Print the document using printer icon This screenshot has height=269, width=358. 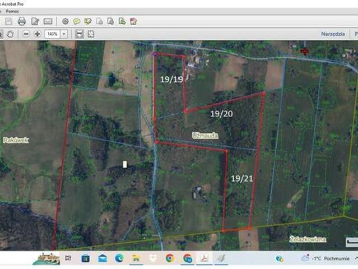22,21
